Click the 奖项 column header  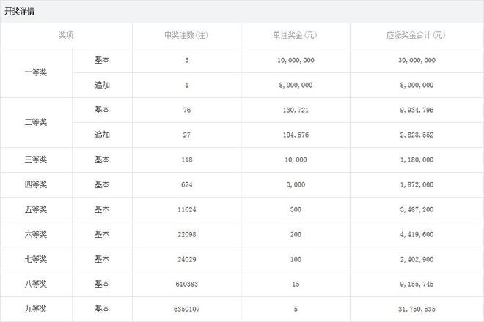tap(66, 35)
